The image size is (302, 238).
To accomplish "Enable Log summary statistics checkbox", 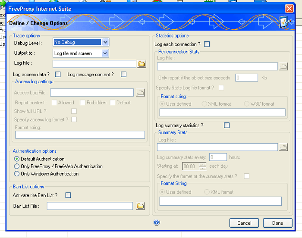I will [227, 125].
